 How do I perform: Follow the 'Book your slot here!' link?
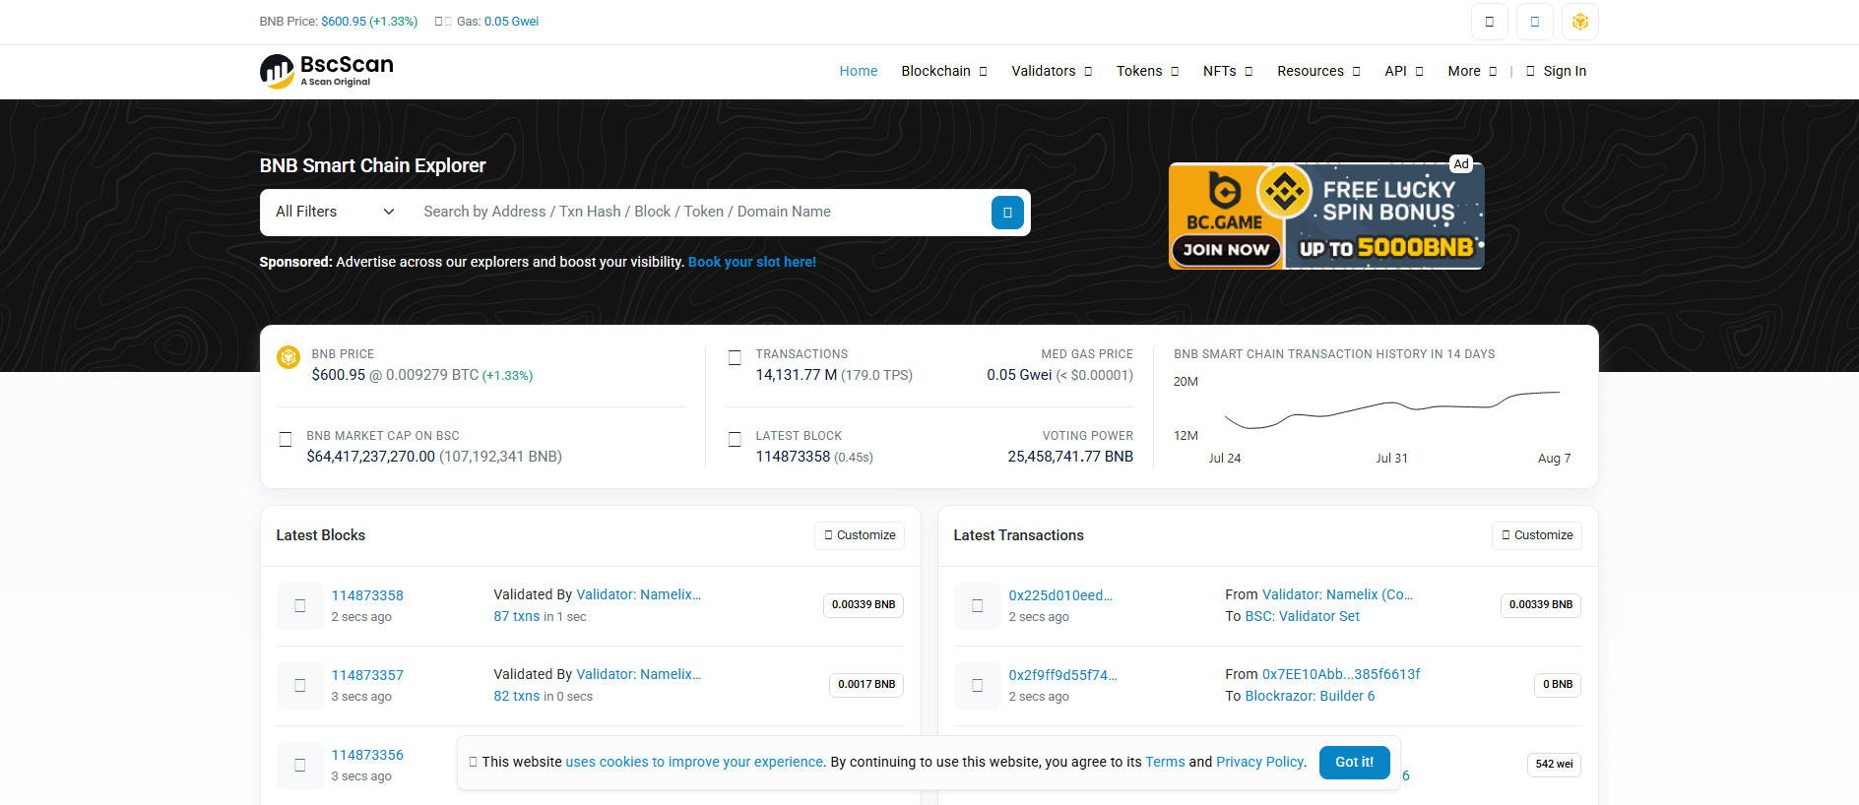(752, 262)
